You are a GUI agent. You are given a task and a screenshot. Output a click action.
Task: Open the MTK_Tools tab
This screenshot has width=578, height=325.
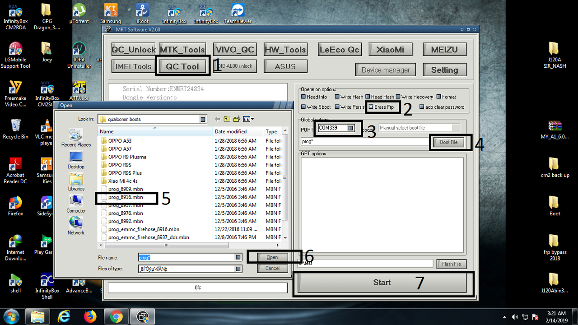[x=182, y=49]
